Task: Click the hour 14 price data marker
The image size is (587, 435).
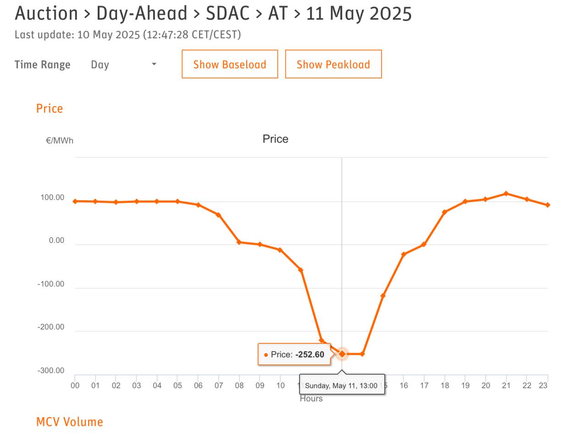Action: [x=362, y=354]
